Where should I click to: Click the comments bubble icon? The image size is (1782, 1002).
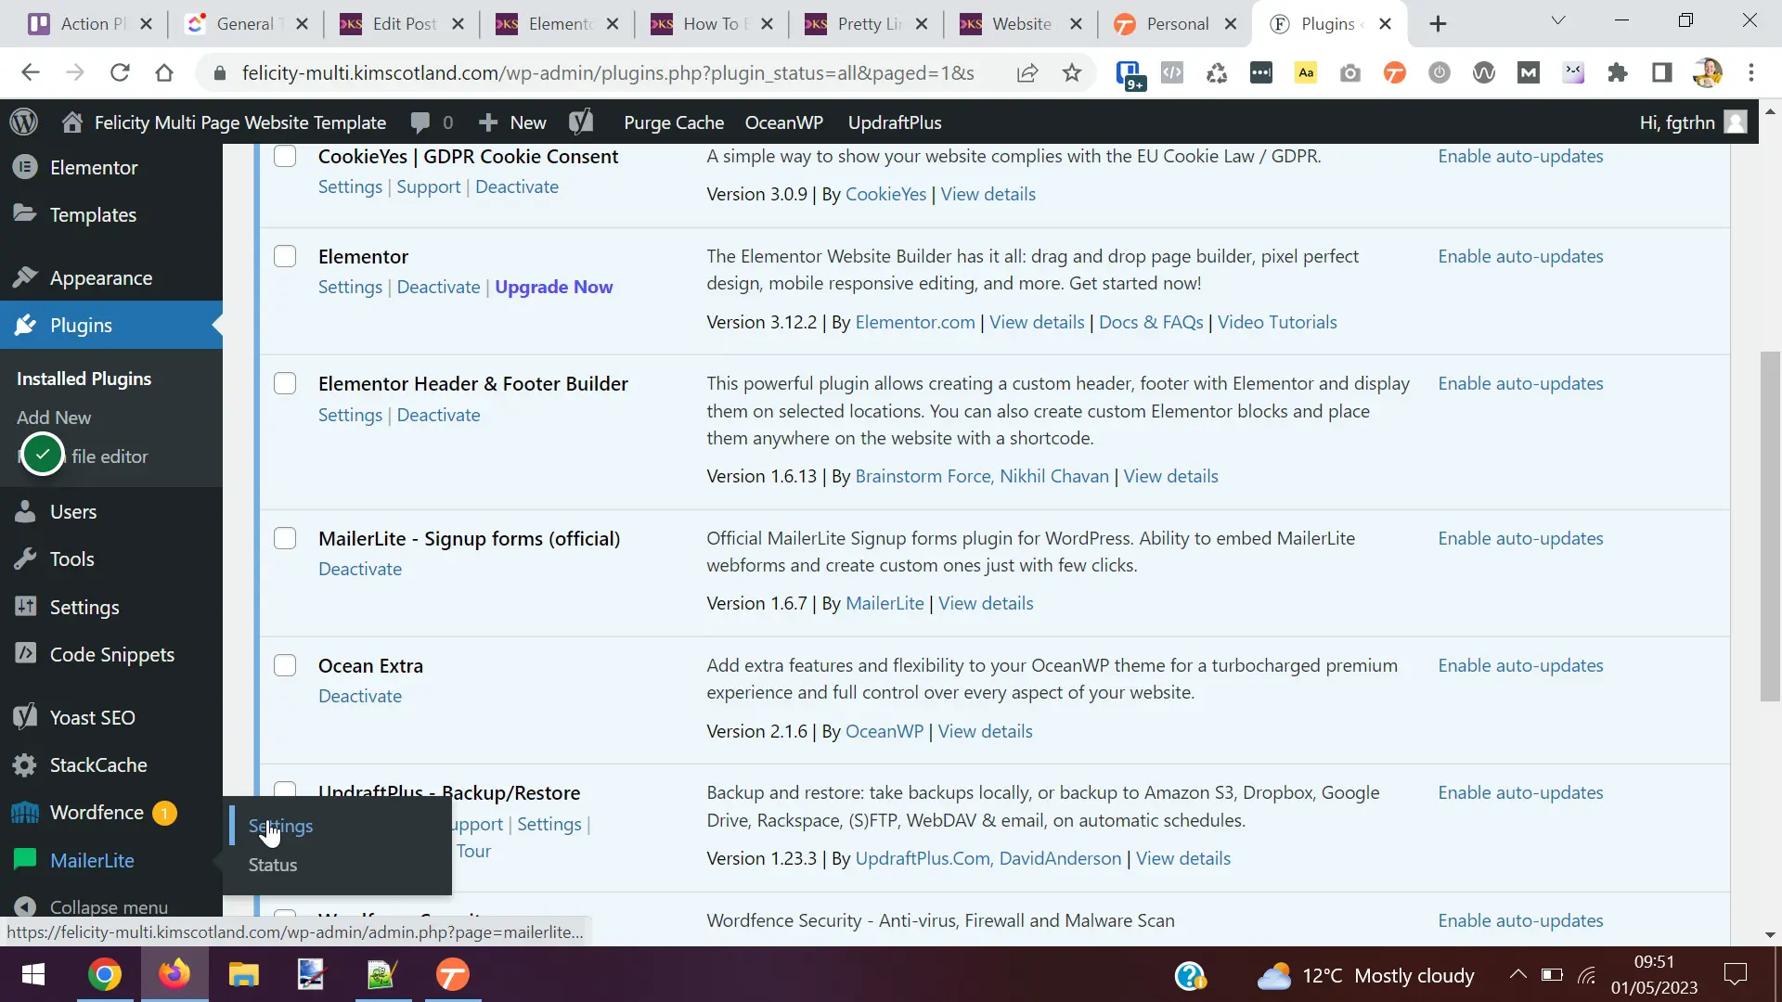click(420, 122)
